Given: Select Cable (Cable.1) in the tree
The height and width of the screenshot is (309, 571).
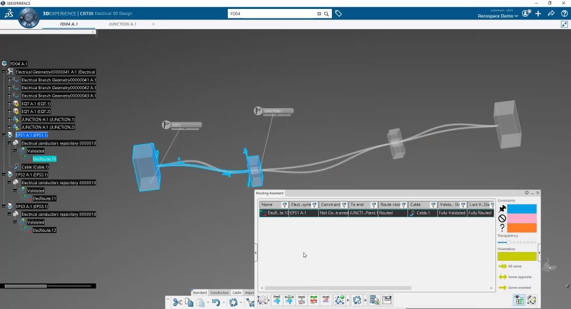Looking at the screenshot, I should [35, 167].
